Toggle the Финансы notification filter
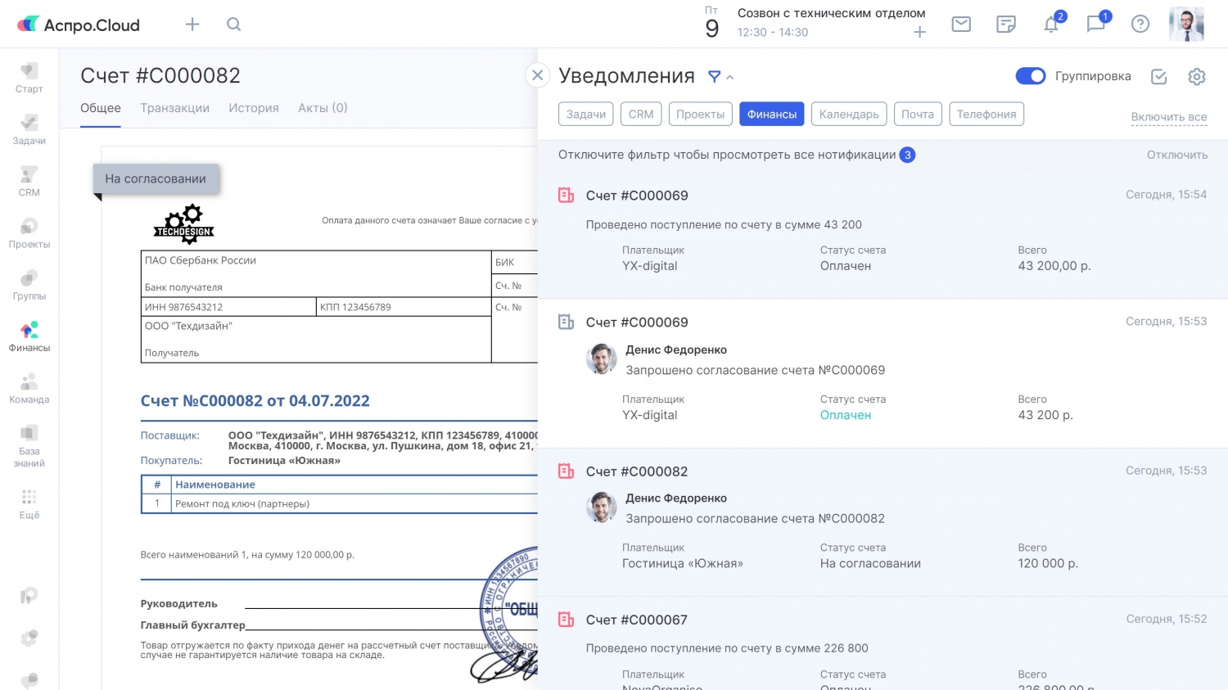1228x690 pixels. tap(771, 115)
